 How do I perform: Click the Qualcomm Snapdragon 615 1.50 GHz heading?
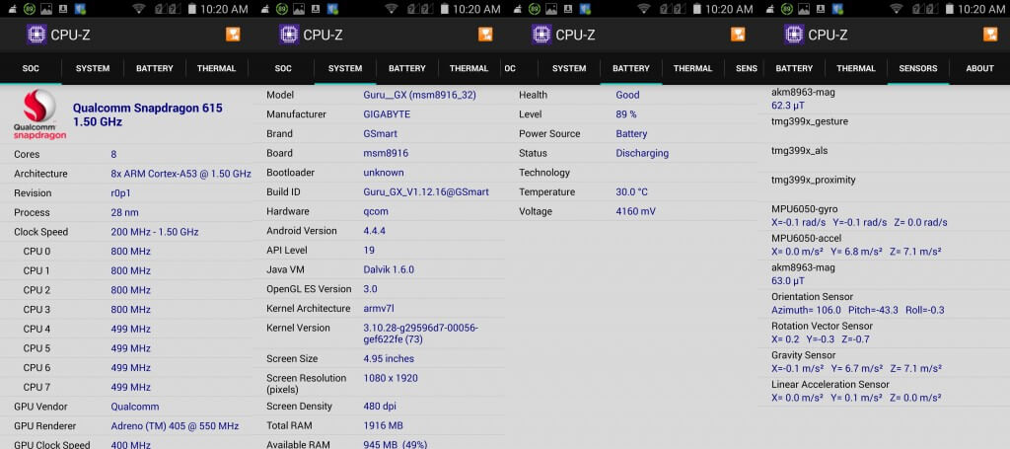(x=148, y=114)
